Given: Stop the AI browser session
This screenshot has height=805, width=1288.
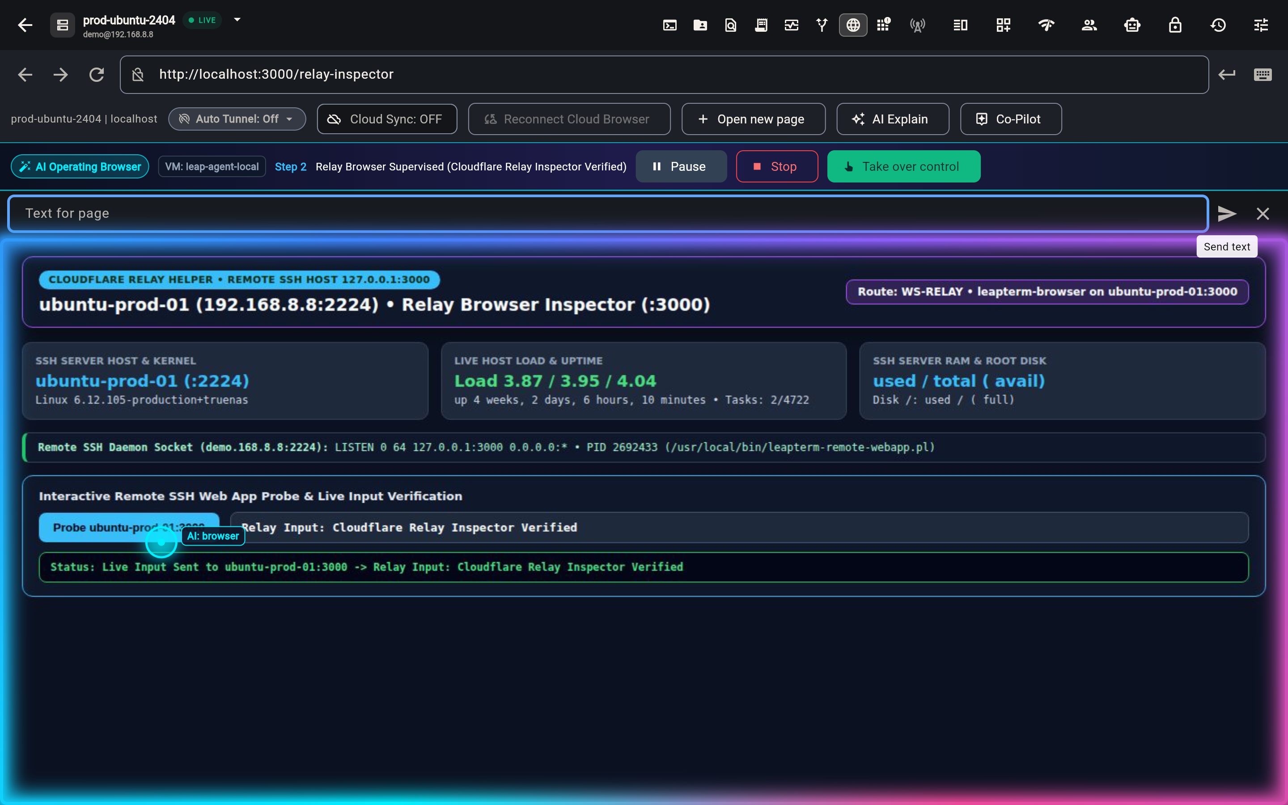Looking at the screenshot, I should pyautogui.click(x=776, y=167).
